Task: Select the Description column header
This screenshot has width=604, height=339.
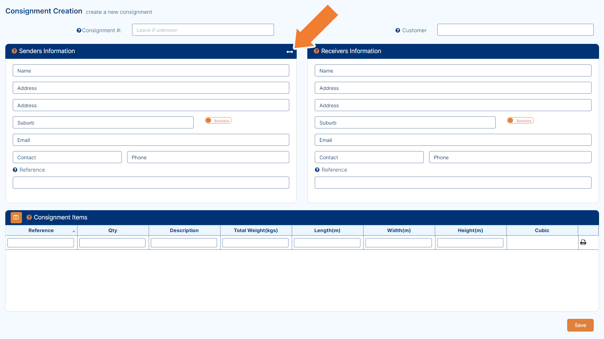Action: pos(184,230)
